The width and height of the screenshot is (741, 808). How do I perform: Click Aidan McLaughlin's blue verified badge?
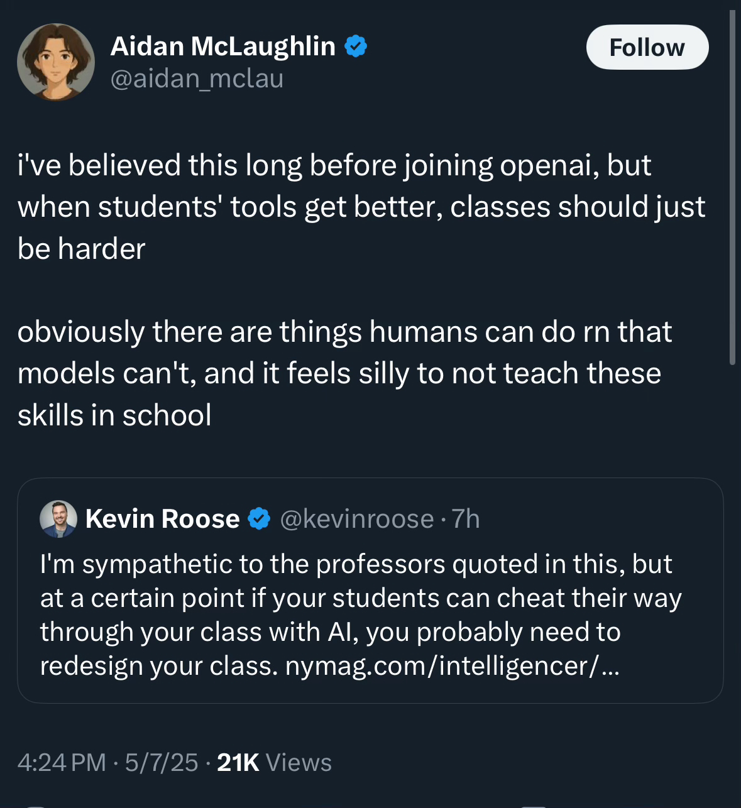coord(356,46)
